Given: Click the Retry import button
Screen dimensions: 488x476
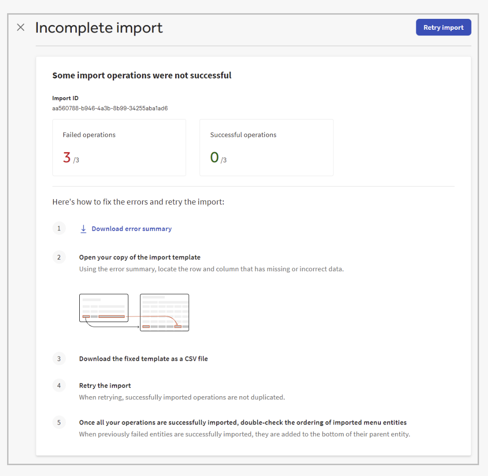Looking at the screenshot, I should click(443, 27).
